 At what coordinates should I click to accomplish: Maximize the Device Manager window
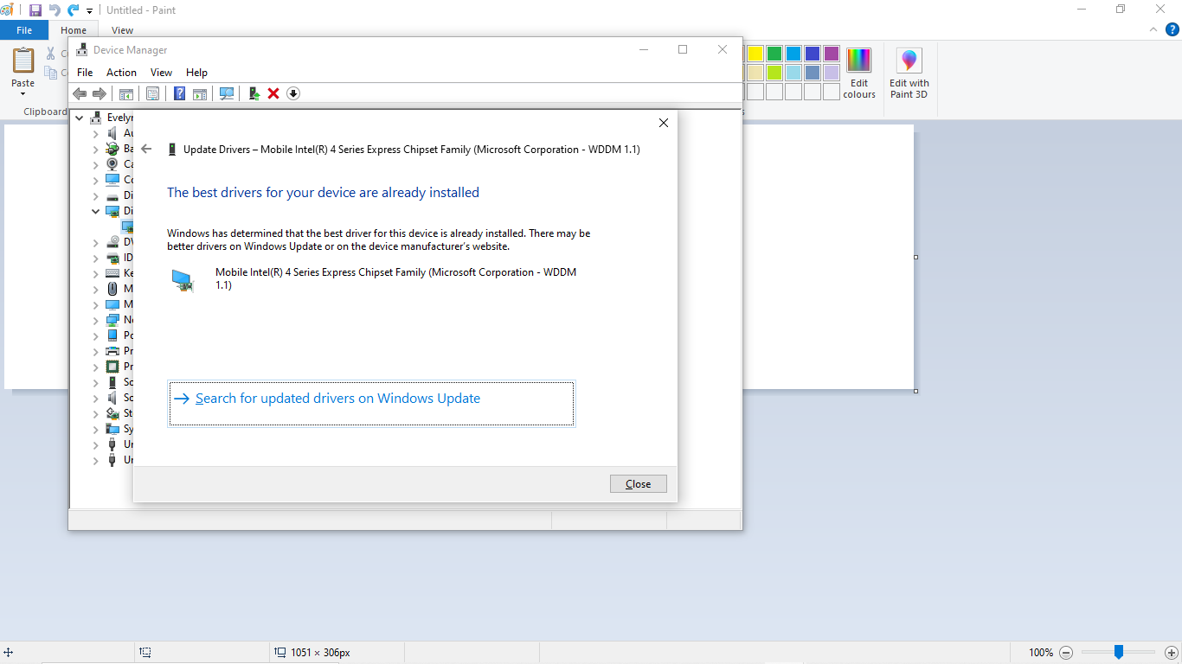[683, 49]
